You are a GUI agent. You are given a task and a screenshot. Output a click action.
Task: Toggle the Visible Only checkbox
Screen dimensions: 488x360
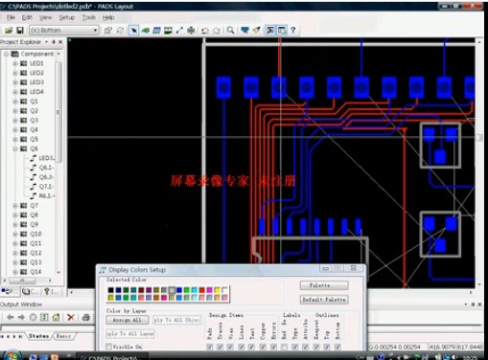108,347
